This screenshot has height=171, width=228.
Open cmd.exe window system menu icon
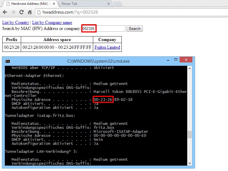(8, 61)
